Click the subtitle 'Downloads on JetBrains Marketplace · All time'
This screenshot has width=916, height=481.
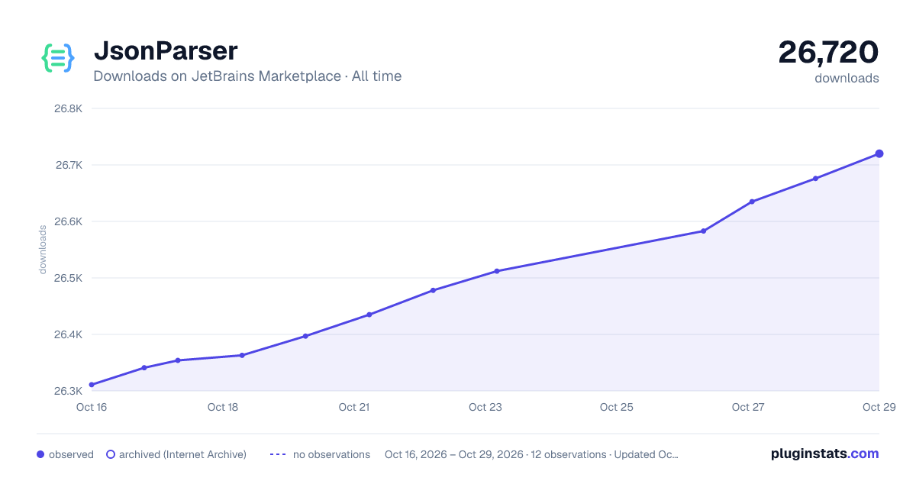[247, 76]
